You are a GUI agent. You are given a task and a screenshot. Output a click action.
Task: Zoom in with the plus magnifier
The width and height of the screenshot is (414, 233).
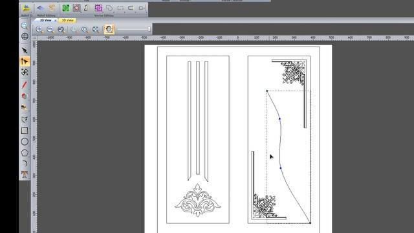tap(39, 29)
